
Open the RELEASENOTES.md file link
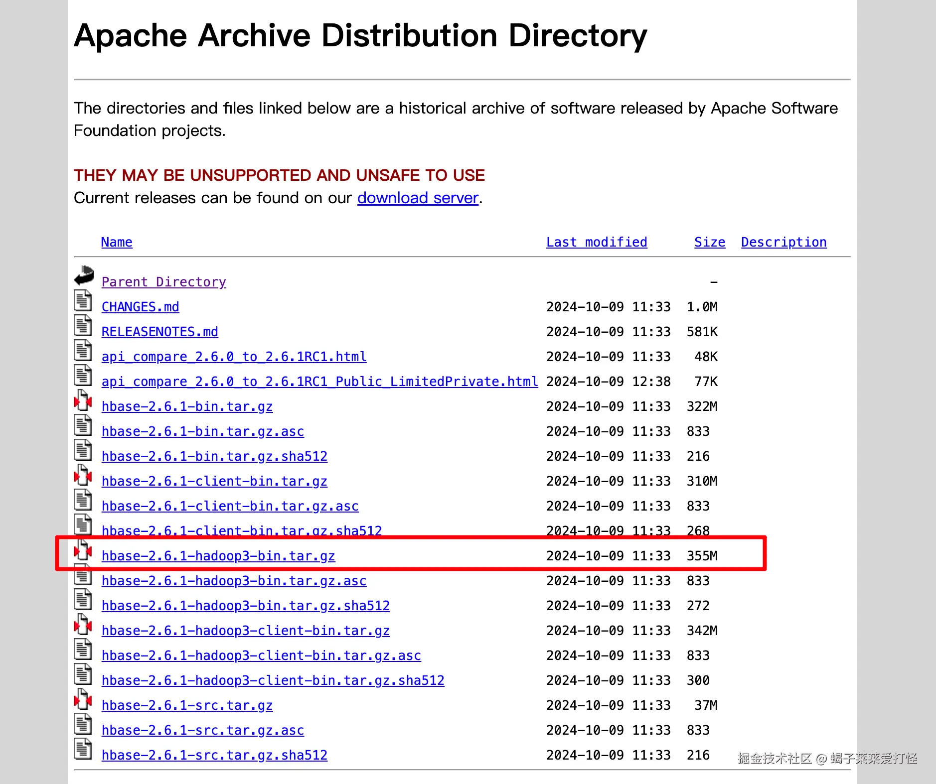[159, 332]
